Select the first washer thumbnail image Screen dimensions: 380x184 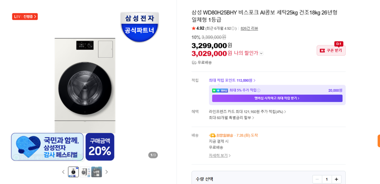pos(73,172)
